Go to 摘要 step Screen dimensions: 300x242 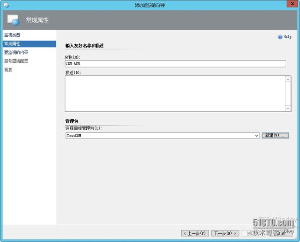click(x=8, y=69)
